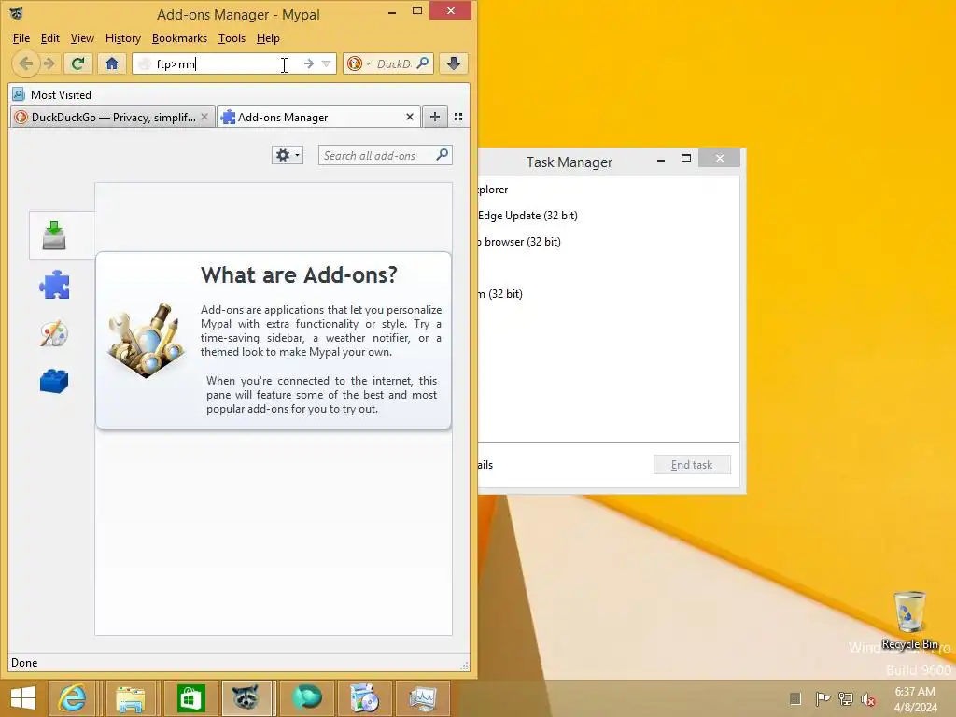Select the Add-ons Manager tab
This screenshot has width=956, height=717.
(318, 117)
